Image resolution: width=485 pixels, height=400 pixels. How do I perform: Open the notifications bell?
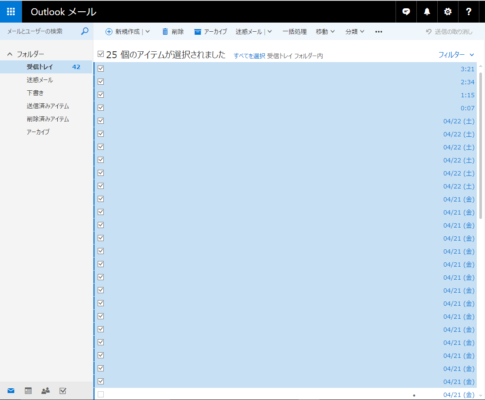click(x=427, y=12)
